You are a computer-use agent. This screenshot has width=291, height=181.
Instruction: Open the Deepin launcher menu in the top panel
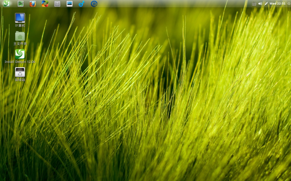(7, 3)
